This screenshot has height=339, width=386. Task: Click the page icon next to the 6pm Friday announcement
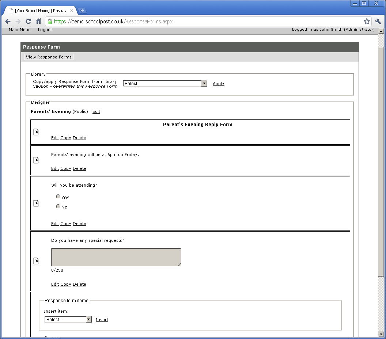pyautogui.click(x=36, y=160)
